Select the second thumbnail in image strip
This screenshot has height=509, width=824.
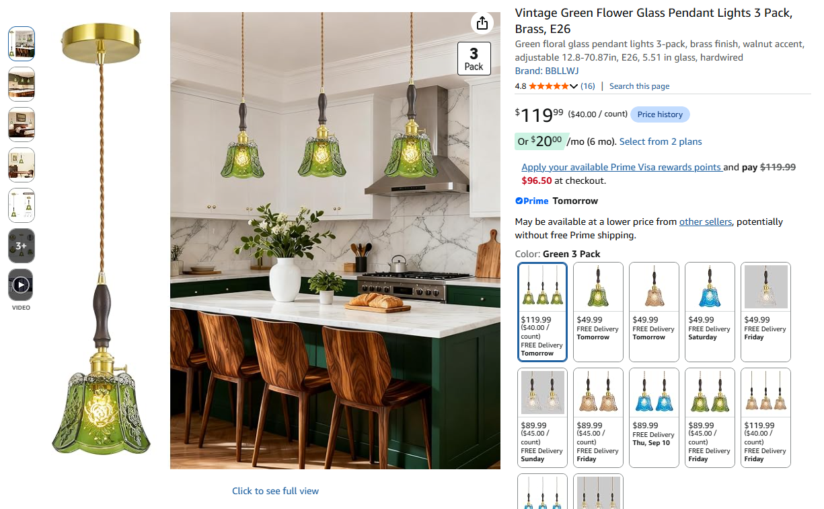tap(22, 84)
